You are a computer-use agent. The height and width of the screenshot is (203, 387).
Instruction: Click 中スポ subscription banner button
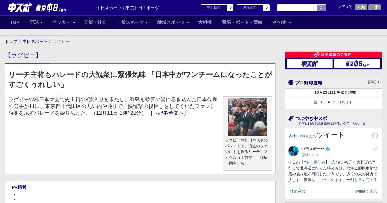(x=310, y=63)
